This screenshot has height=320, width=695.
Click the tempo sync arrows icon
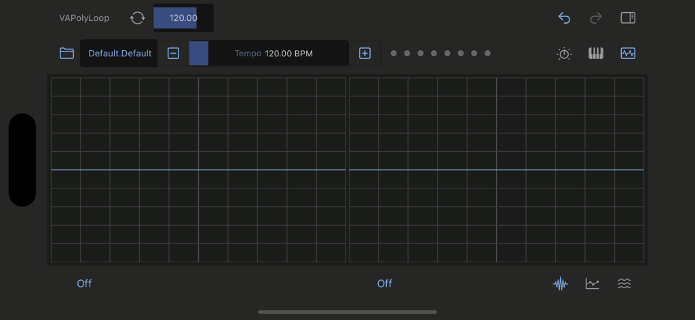pyautogui.click(x=137, y=18)
